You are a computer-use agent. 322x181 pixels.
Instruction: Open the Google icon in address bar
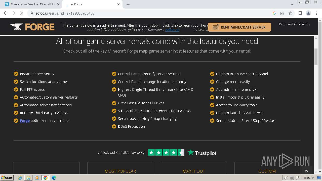tap(274, 13)
